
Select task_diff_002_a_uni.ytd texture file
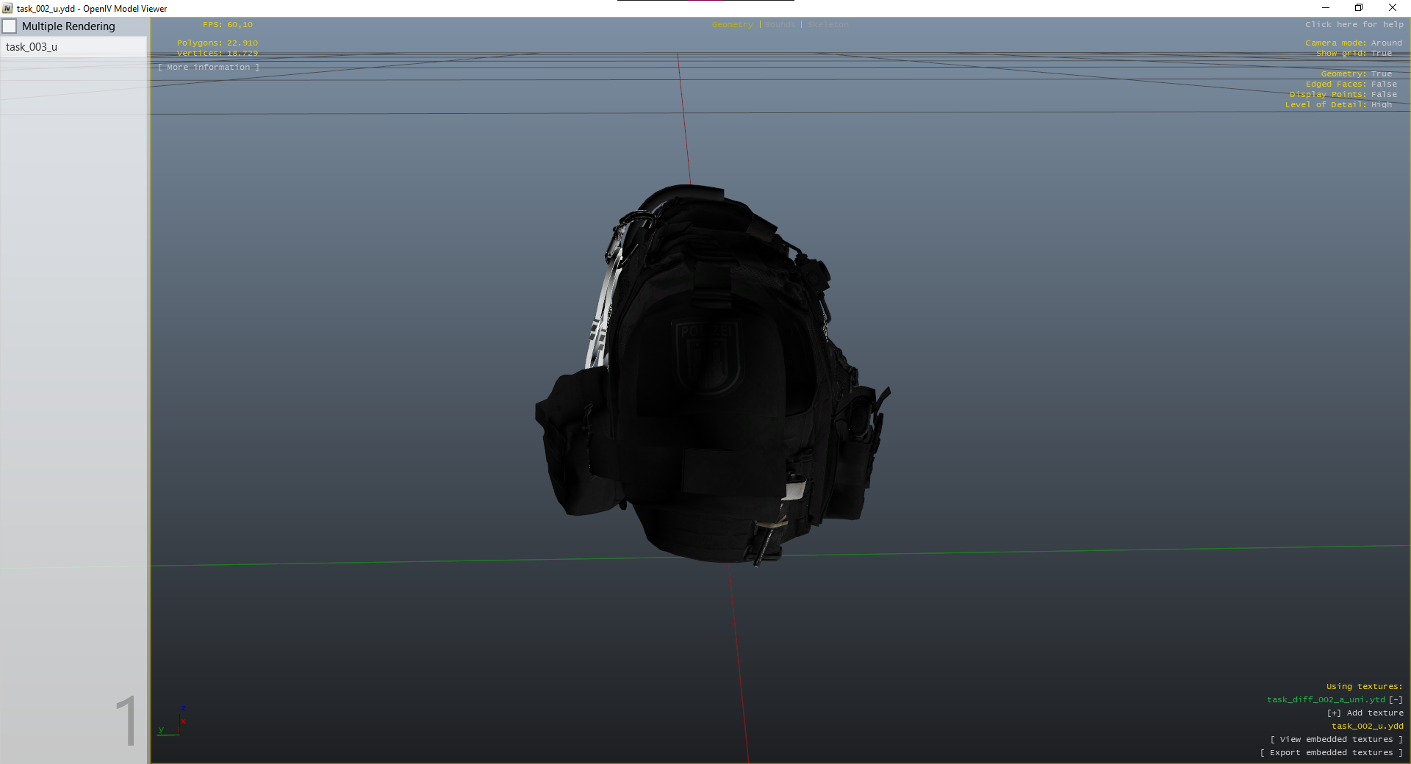pyautogui.click(x=1325, y=700)
